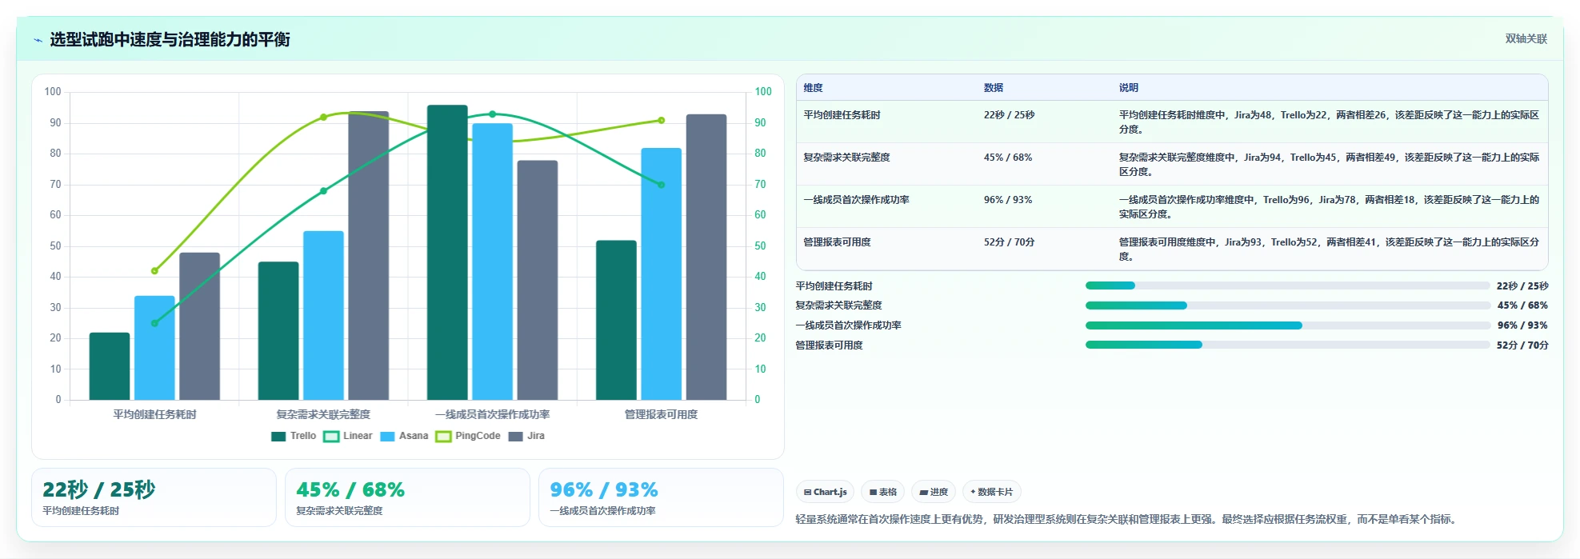Click Linear line point above 平均创建任务耗时

coord(154,323)
